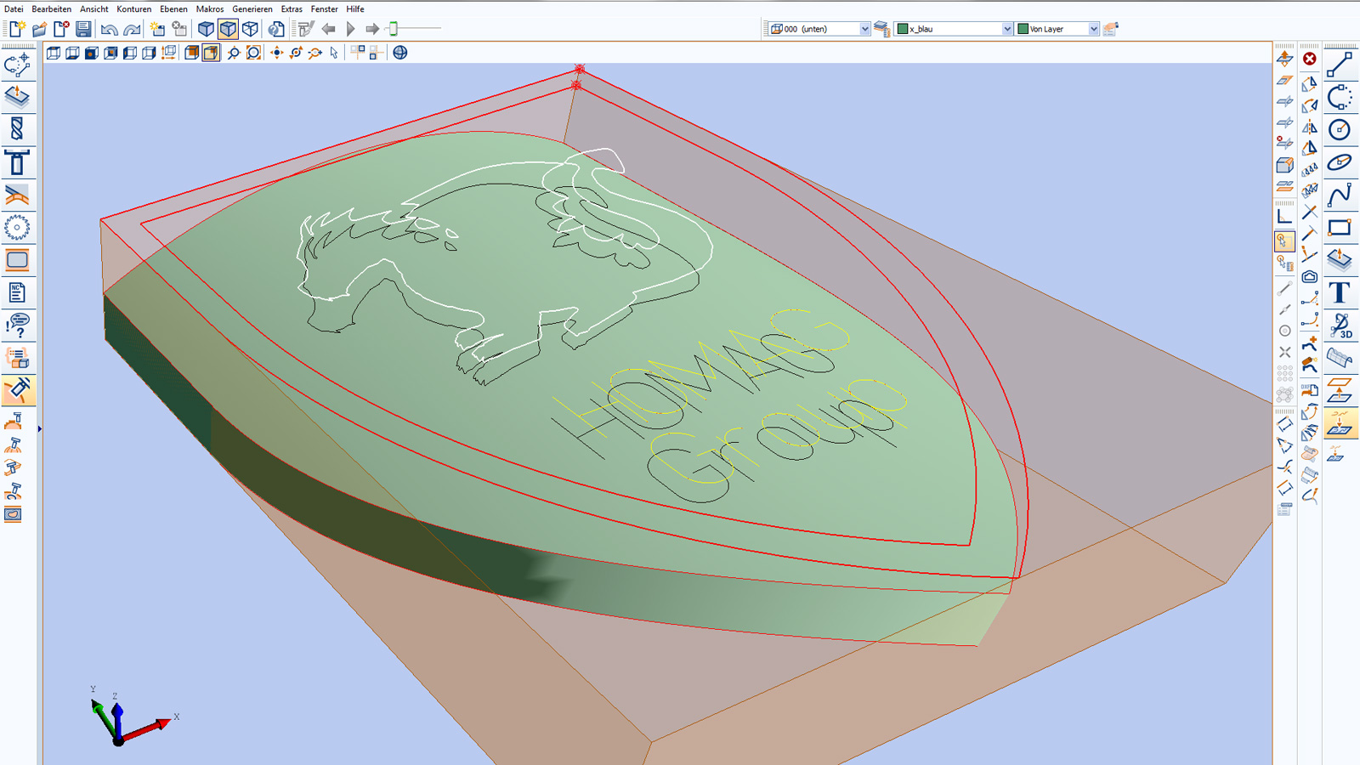Toggle the highlighted element selection mode
Viewport: 1360px width, 765px height.
click(1284, 241)
